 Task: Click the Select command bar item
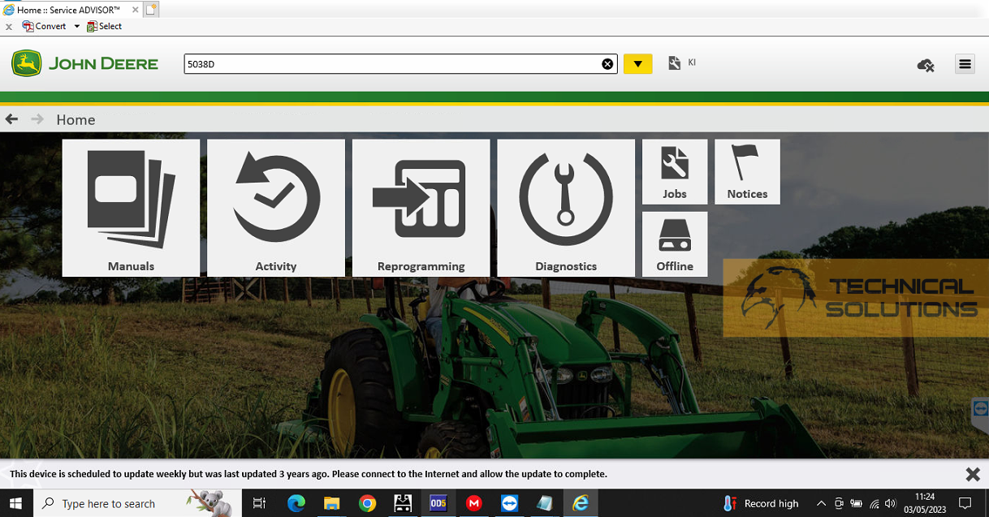[104, 26]
